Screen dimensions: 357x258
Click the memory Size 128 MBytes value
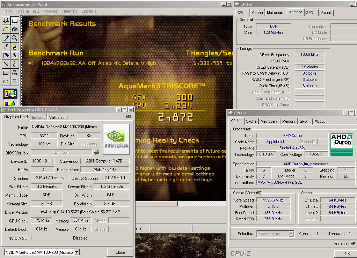coord(274,32)
